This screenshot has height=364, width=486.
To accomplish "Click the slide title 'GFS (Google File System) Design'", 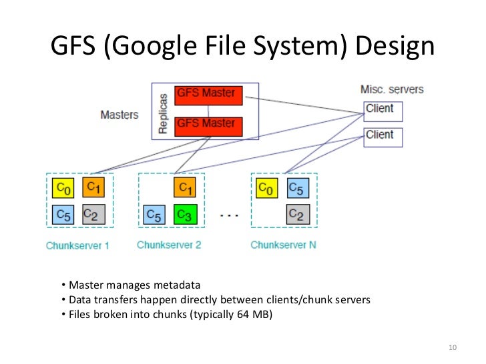I will point(242,46).
